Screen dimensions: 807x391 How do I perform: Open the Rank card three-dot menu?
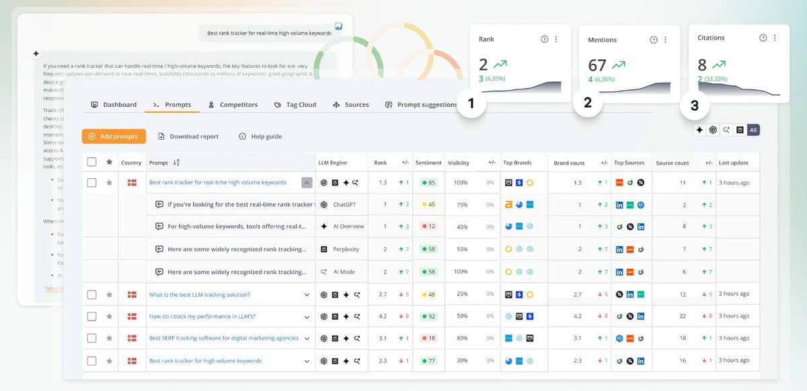pos(555,39)
